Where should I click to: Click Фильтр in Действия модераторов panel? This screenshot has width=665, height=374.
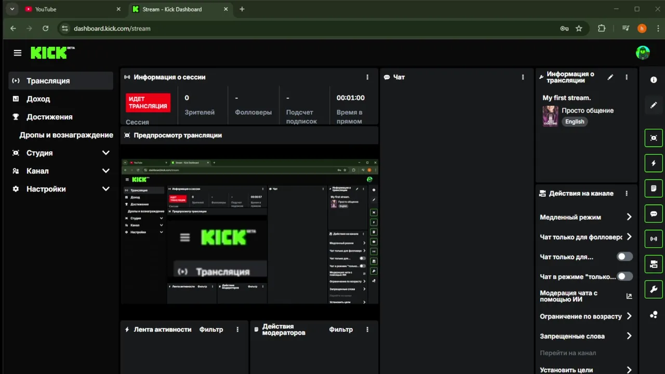(341, 329)
